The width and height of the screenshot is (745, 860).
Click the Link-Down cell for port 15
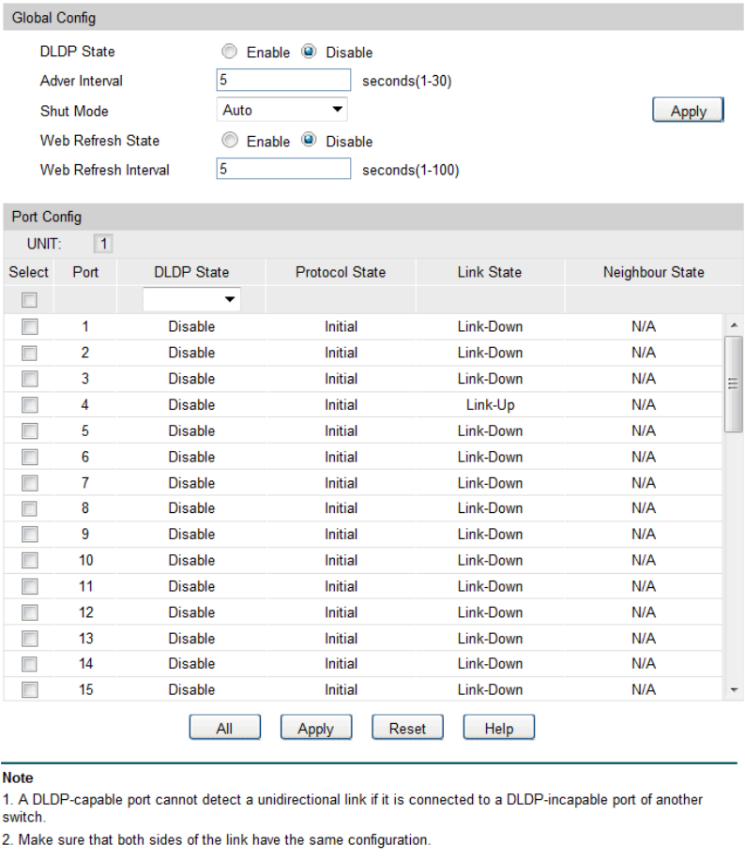(x=490, y=690)
